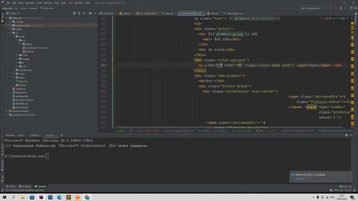Open package.json in project tree
This screenshot has width=358, height=201.
click(21, 96)
